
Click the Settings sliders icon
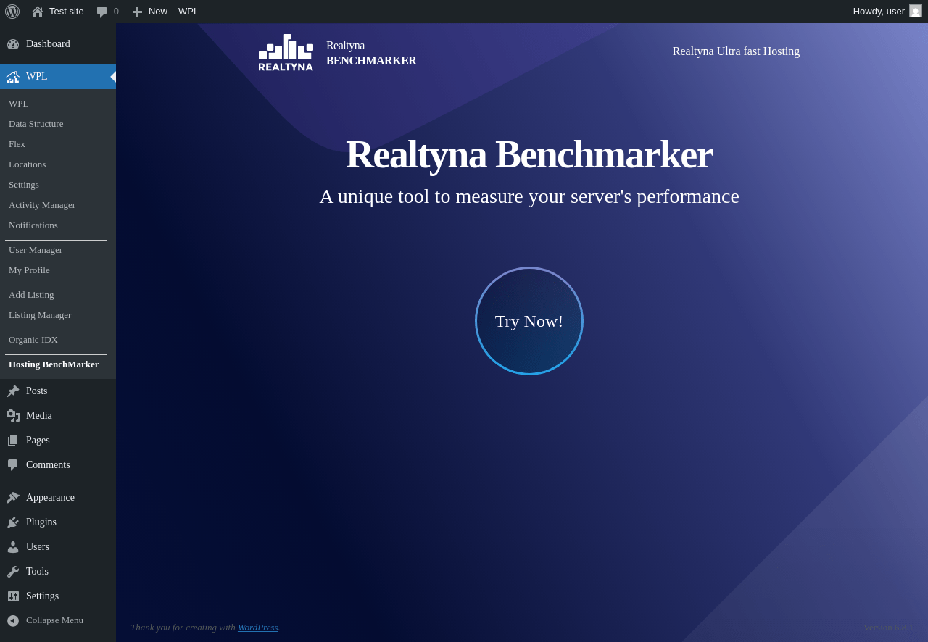point(13,596)
